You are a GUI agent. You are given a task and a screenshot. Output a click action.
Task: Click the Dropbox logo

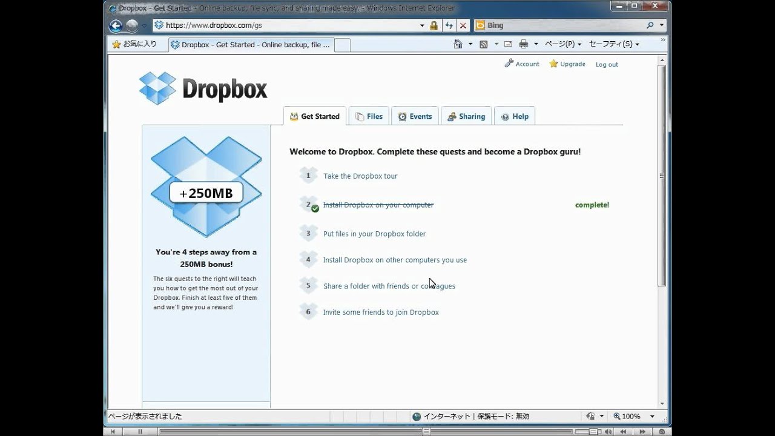(203, 88)
